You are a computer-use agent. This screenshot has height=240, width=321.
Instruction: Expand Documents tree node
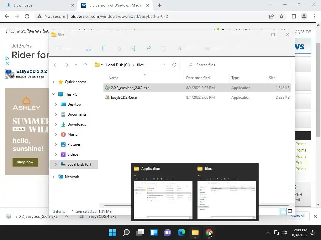pyautogui.click(x=56, y=114)
